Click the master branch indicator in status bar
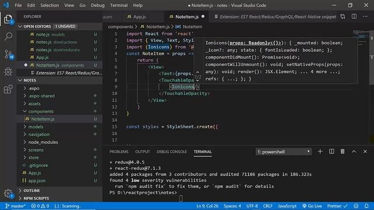 coord(15,206)
